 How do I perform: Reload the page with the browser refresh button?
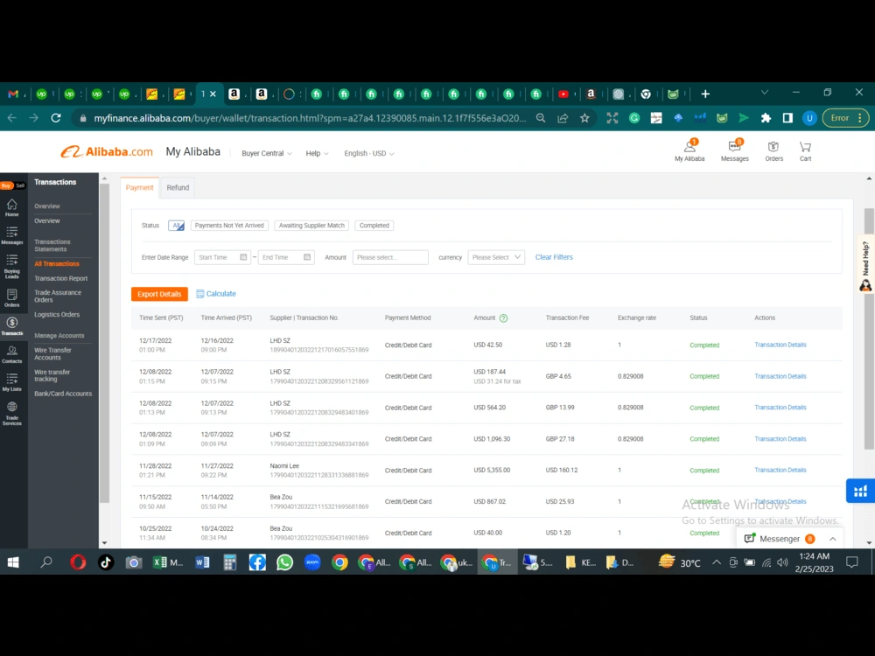56,118
